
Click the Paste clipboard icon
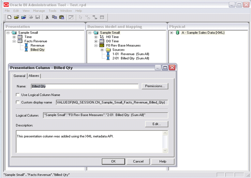62,17
